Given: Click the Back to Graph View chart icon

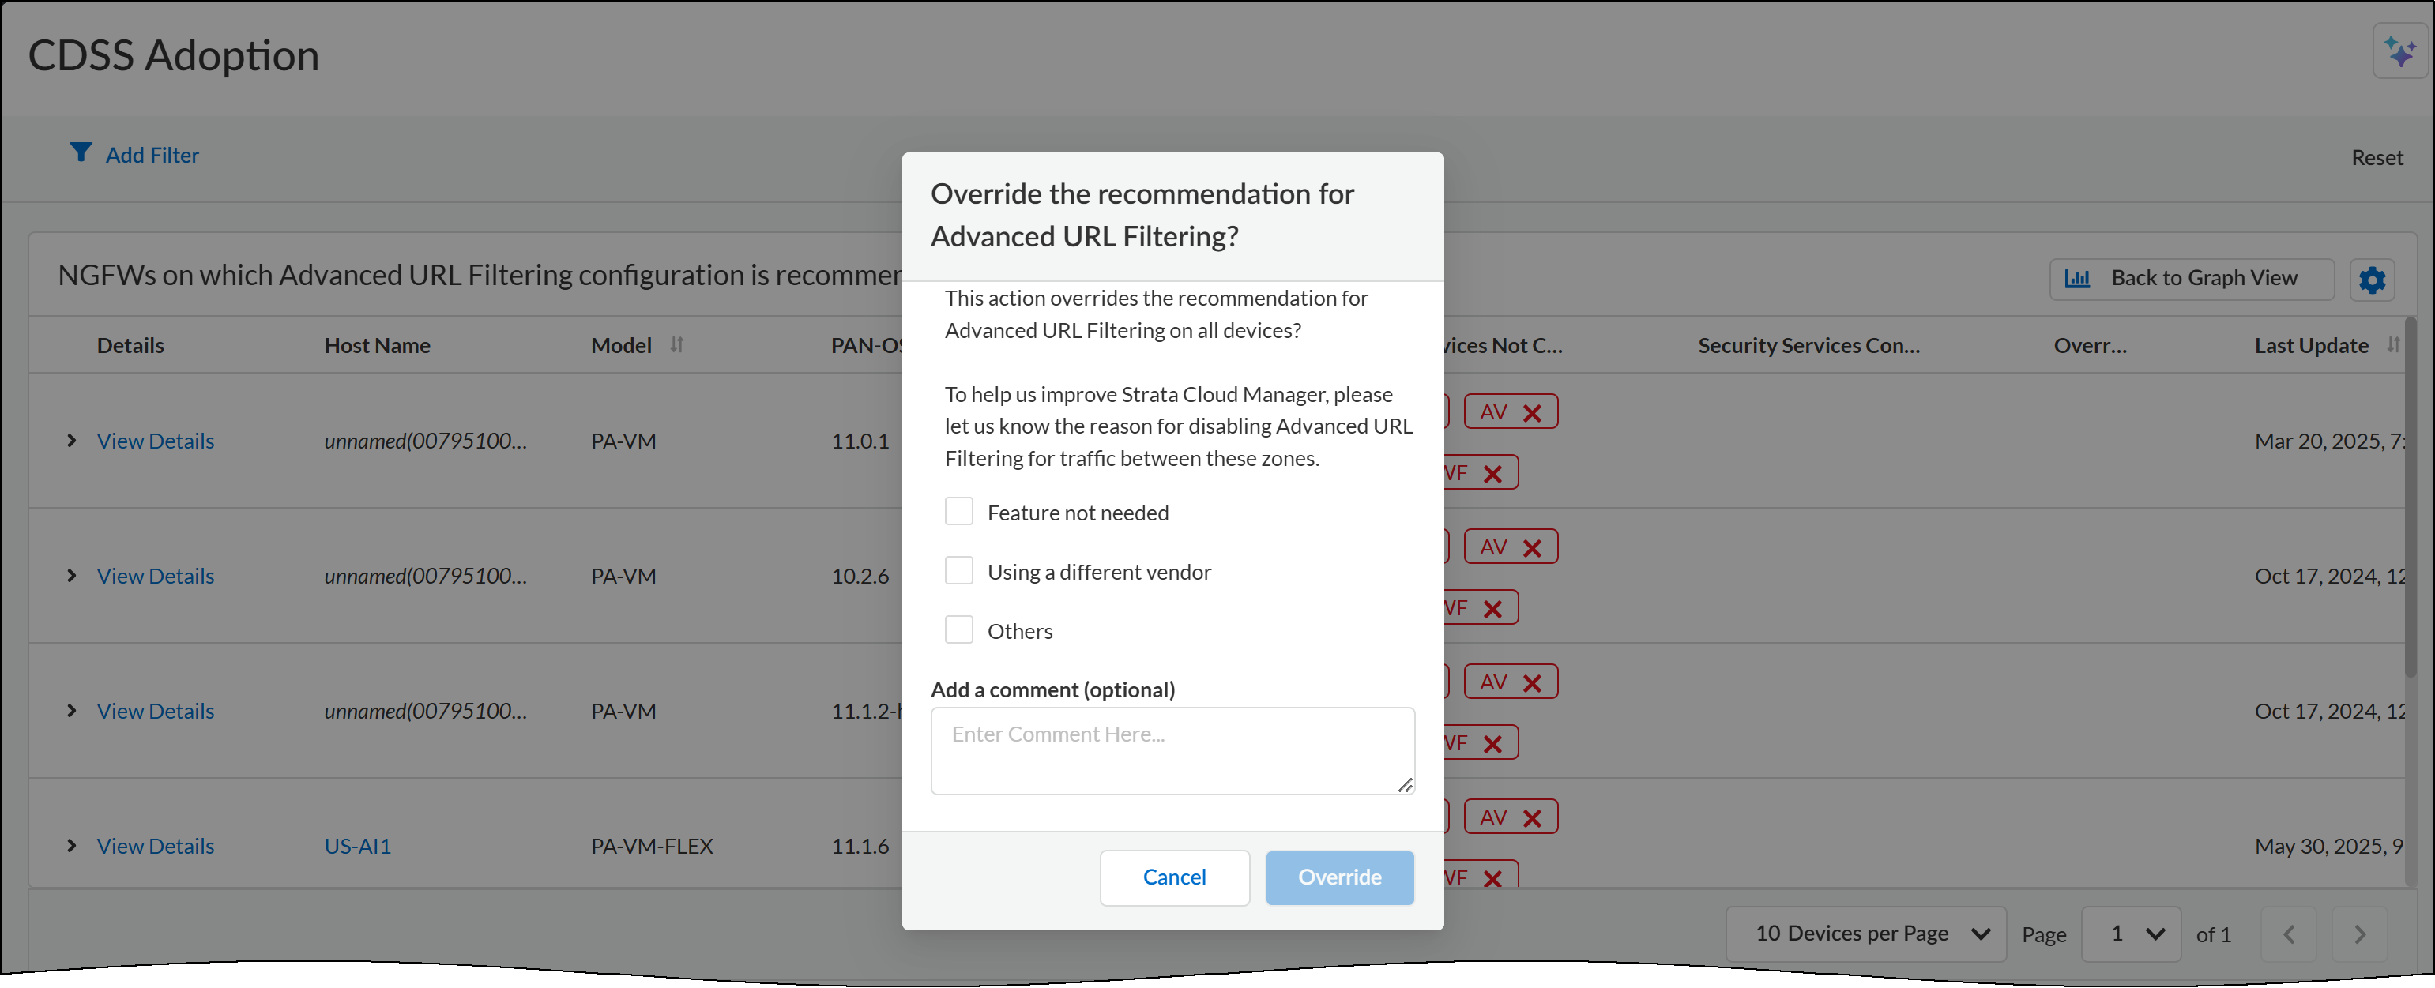Looking at the screenshot, I should pos(2077,279).
